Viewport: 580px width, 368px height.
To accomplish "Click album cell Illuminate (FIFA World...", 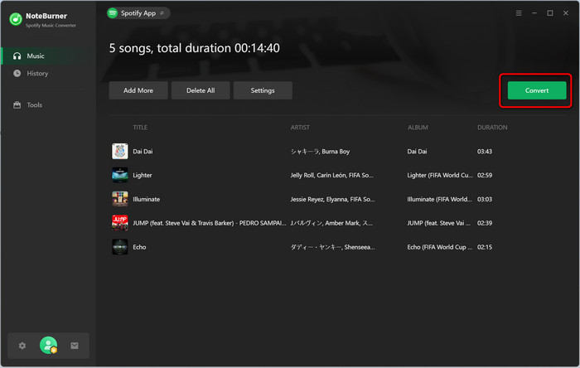I will [439, 200].
